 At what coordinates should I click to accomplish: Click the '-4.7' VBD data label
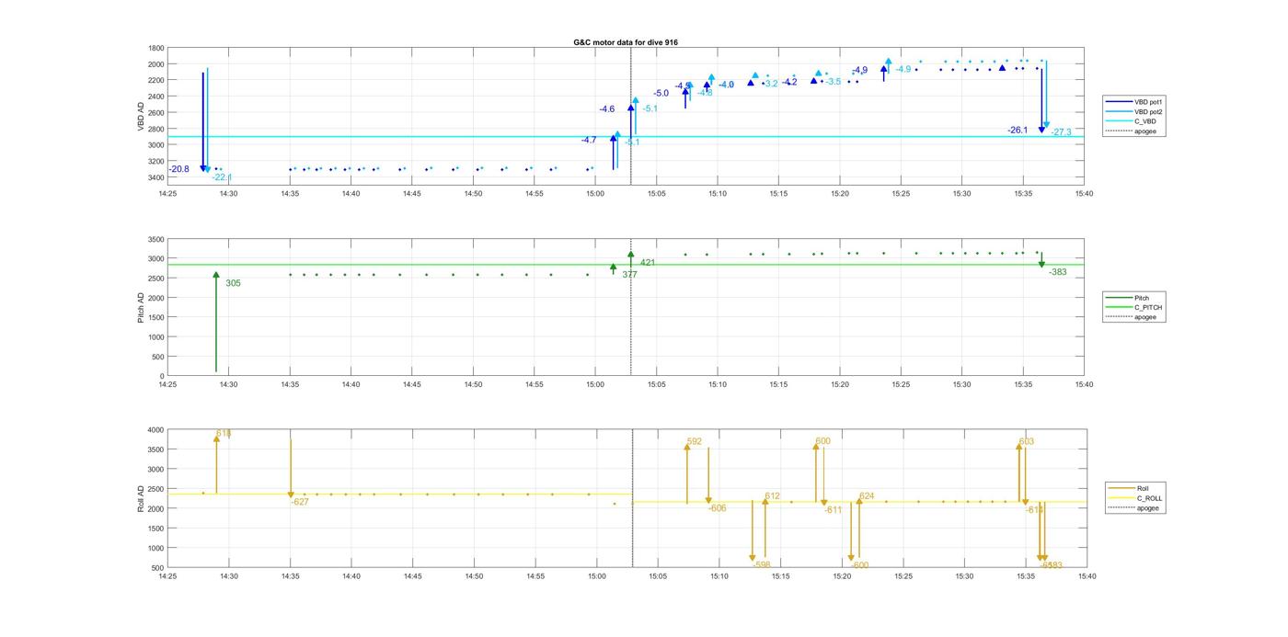589,140
